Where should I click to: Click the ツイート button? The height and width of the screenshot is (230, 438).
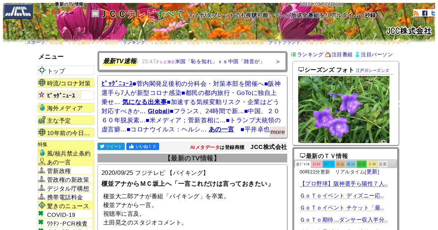click(x=111, y=146)
